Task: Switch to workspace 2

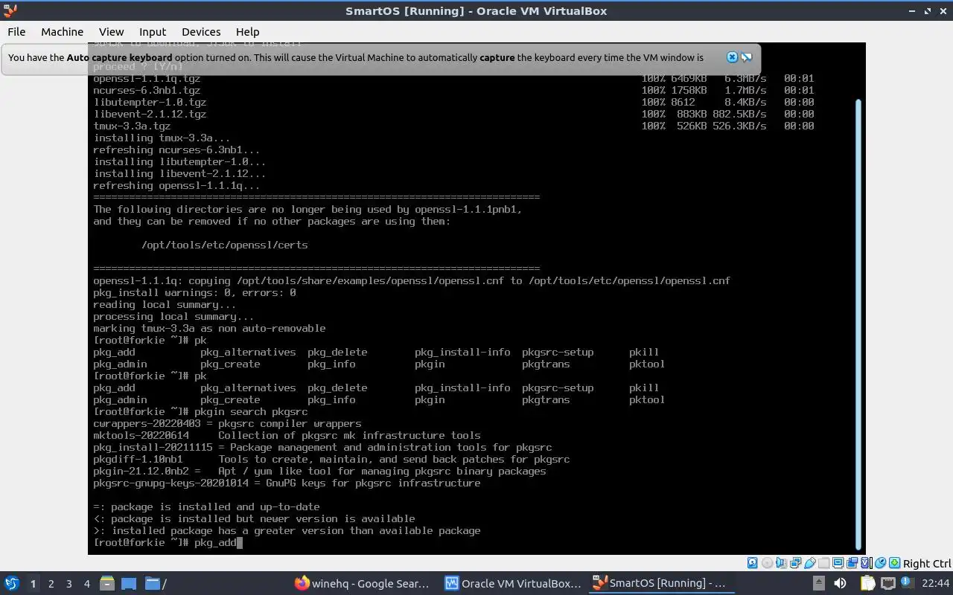Action: point(51,584)
